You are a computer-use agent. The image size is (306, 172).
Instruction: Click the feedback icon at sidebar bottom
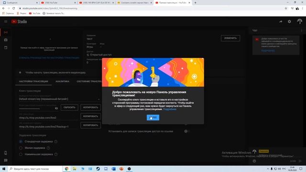tap(6, 161)
